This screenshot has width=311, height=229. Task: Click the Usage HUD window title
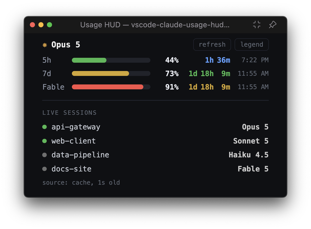point(155,25)
